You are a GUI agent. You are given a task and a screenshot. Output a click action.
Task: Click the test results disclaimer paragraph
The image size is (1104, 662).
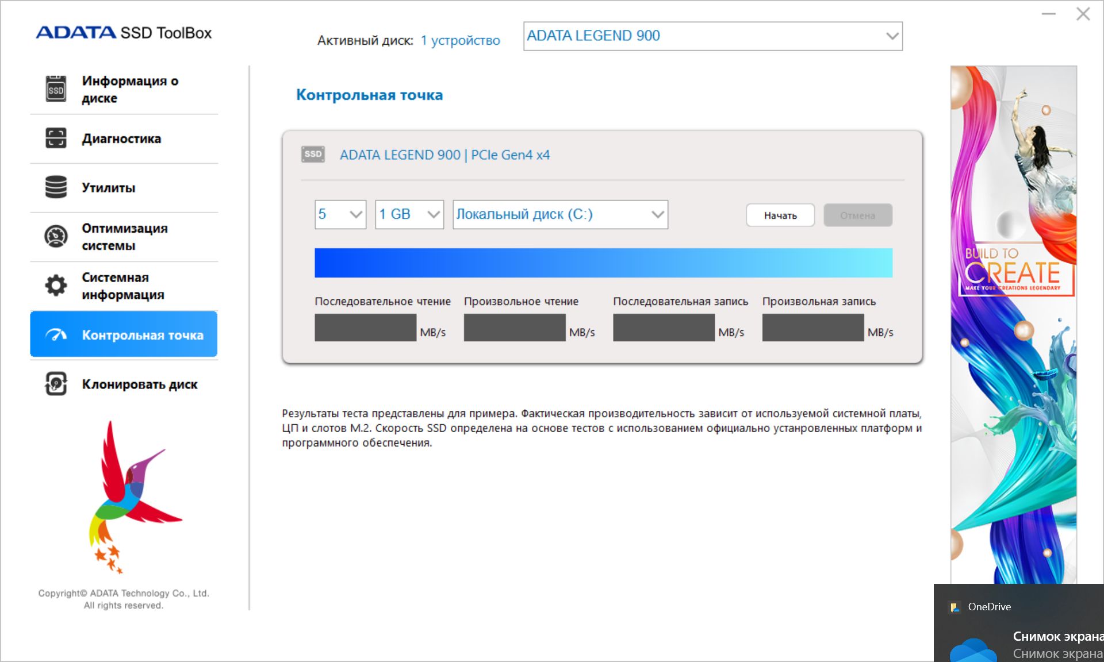(601, 428)
